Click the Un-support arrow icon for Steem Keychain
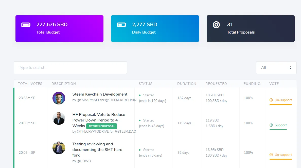This screenshot has width=301, height=168. [x=271, y=100]
